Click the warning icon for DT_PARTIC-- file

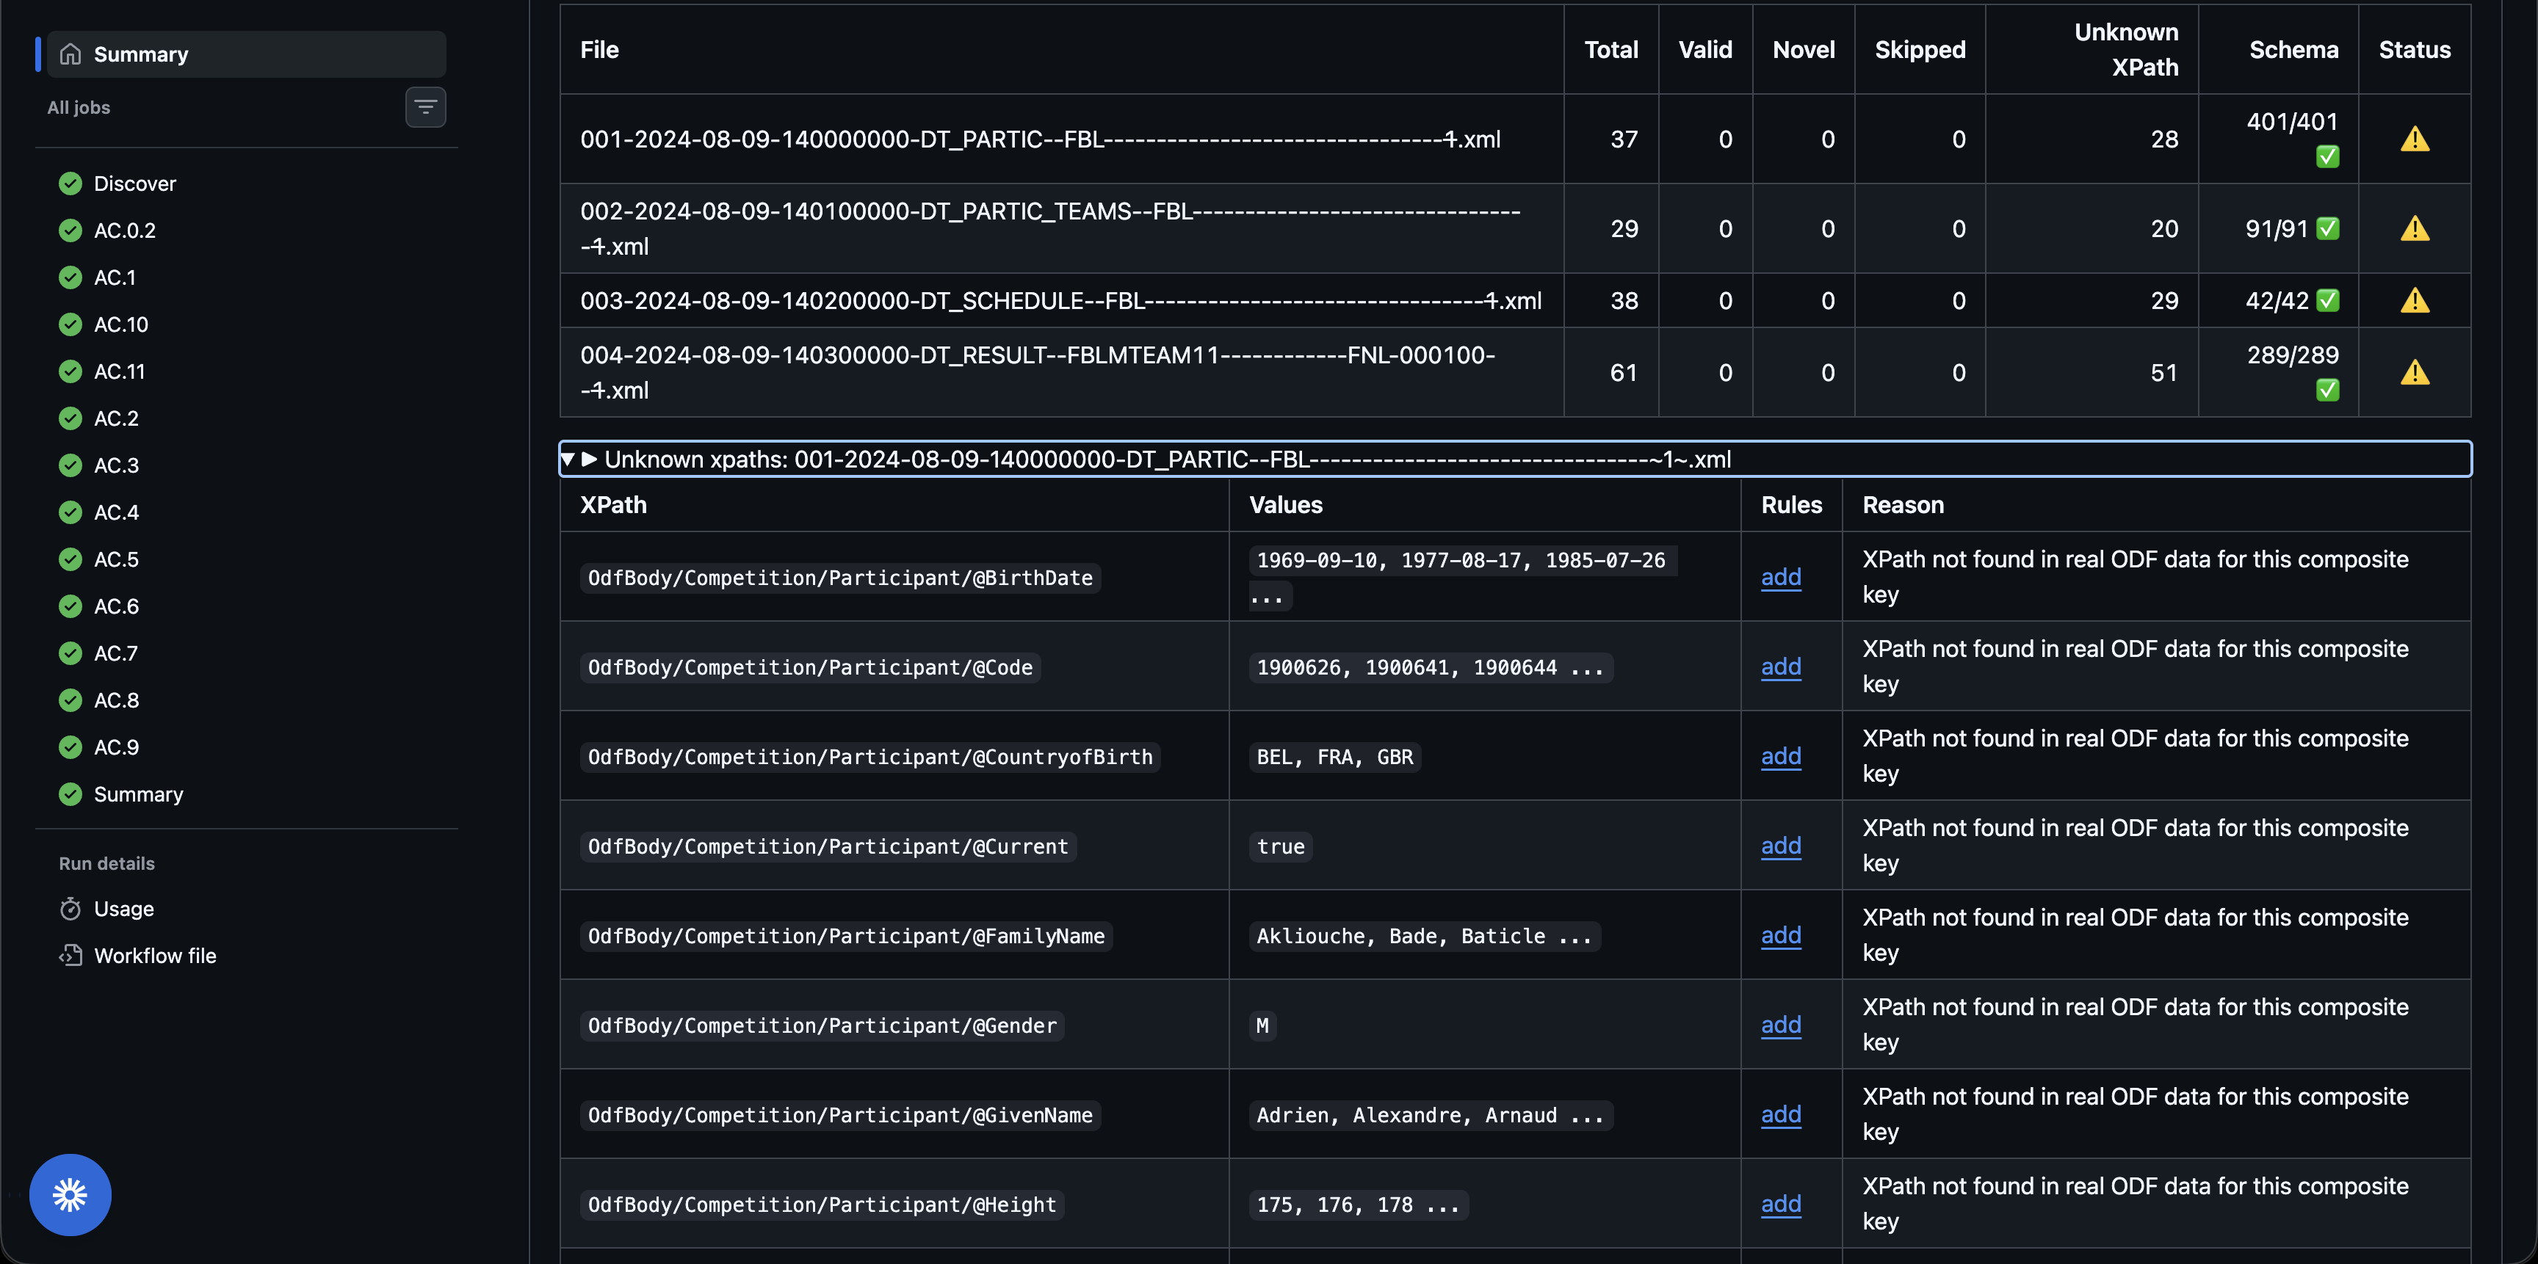(2415, 139)
